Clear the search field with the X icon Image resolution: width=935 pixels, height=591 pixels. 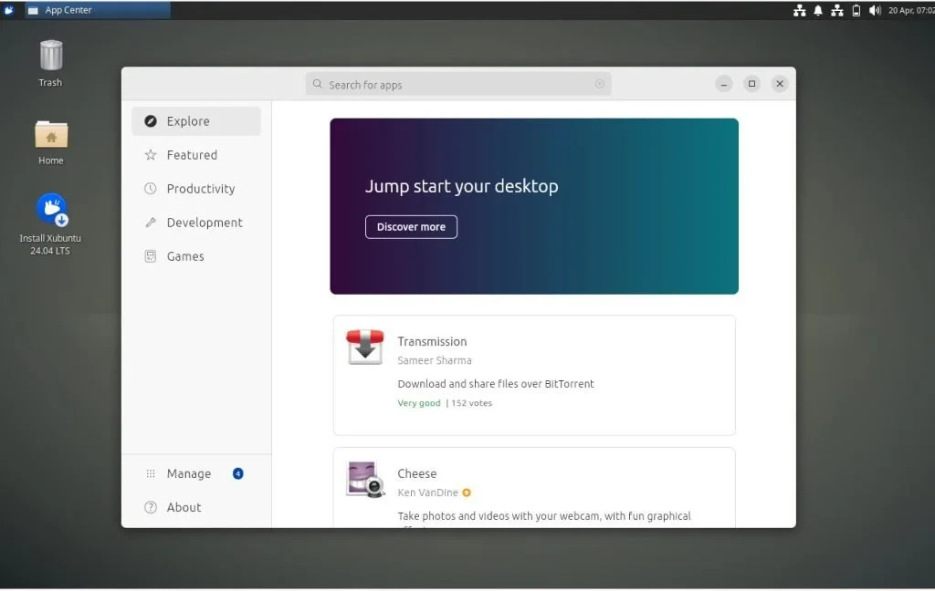[x=600, y=84]
